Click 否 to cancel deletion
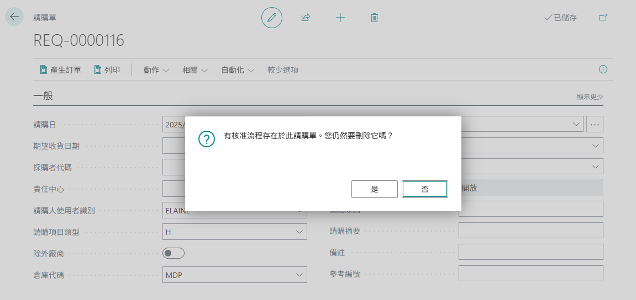The width and height of the screenshot is (636, 300). tap(425, 189)
